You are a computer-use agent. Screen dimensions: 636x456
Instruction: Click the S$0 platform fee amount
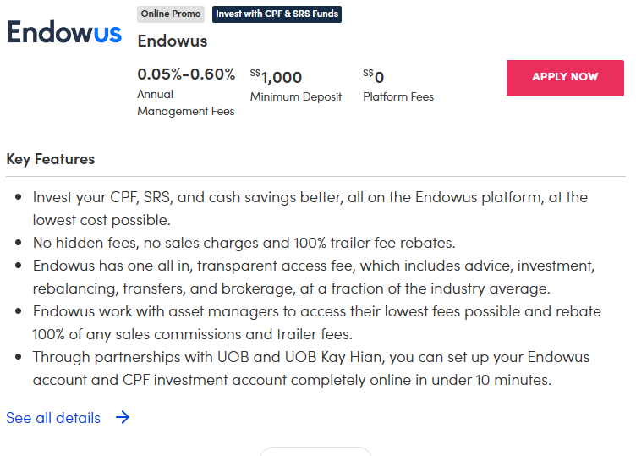click(x=374, y=77)
